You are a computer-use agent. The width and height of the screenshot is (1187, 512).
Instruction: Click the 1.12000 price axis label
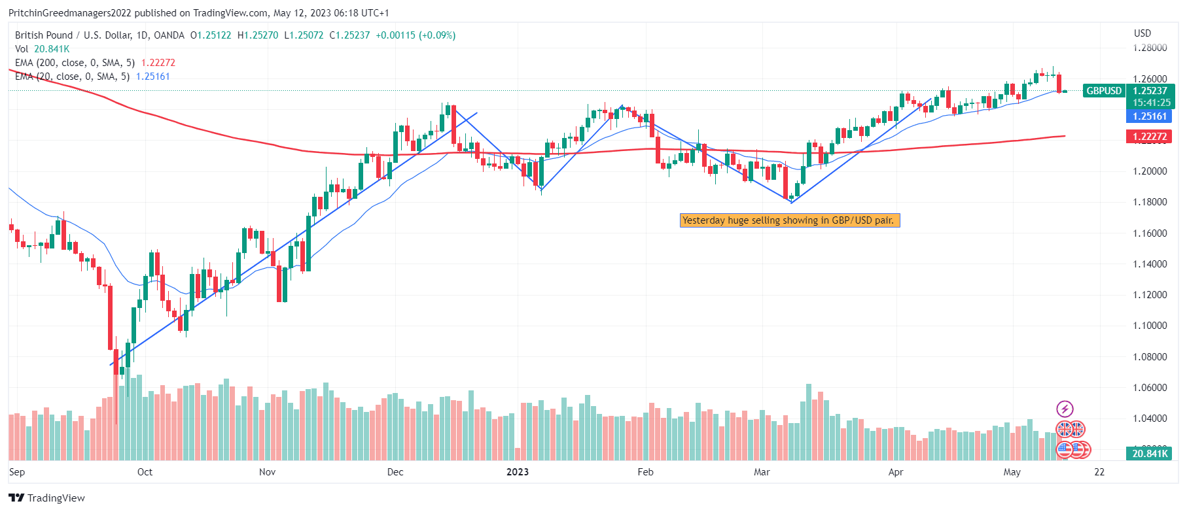click(x=1150, y=295)
